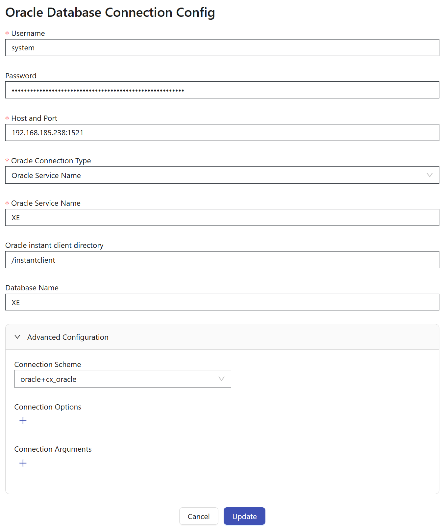Click the Database Name label text
Image resolution: width=444 pixels, height=531 pixels.
32,288
